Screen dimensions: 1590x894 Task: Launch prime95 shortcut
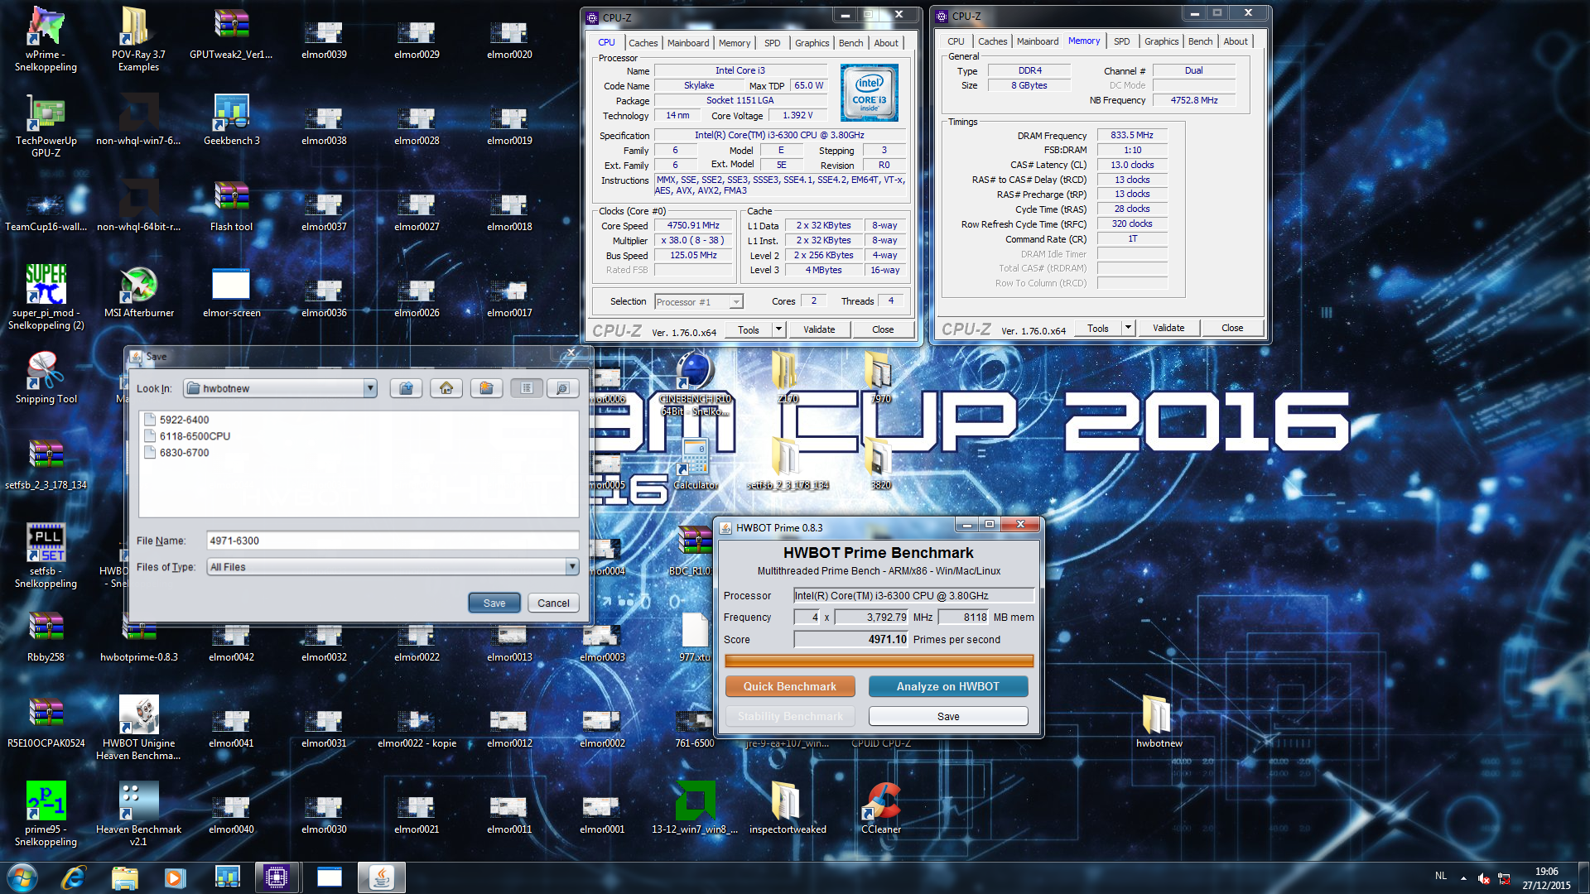pyautogui.click(x=46, y=814)
